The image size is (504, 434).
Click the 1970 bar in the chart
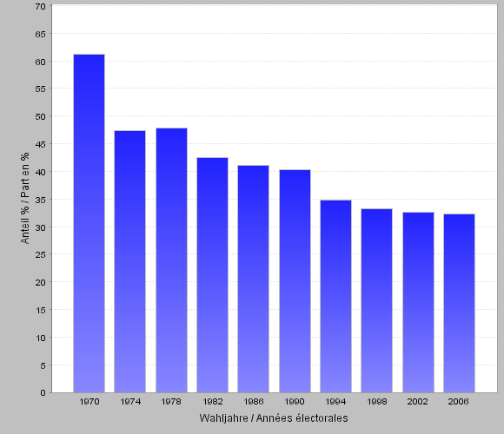click(89, 223)
